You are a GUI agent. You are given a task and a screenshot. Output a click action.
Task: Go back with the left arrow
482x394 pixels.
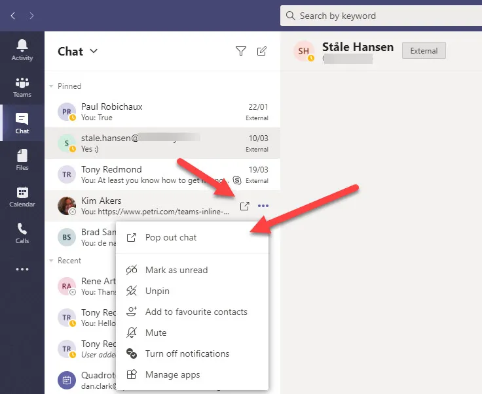click(x=13, y=16)
